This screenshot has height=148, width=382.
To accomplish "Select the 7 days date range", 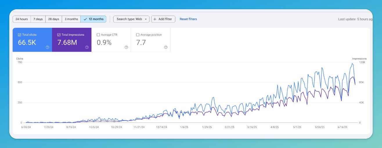I will pos(38,19).
